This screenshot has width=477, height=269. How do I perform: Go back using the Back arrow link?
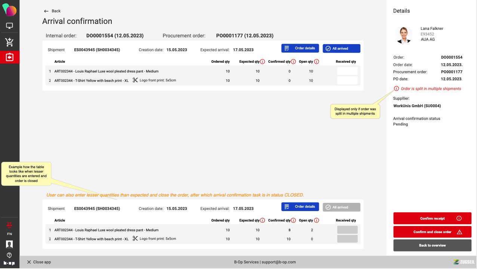pos(52,11)
